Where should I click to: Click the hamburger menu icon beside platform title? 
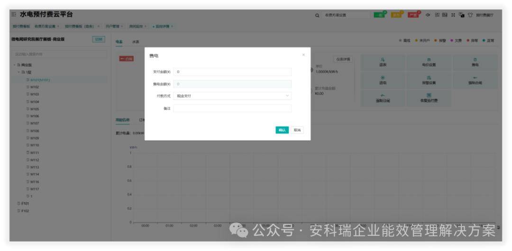pyautogui.click(x=13, y=15)
